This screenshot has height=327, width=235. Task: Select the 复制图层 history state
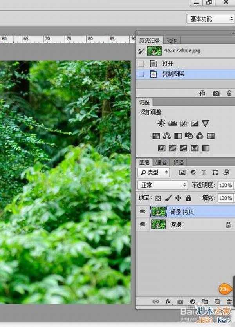click(173, 74)
